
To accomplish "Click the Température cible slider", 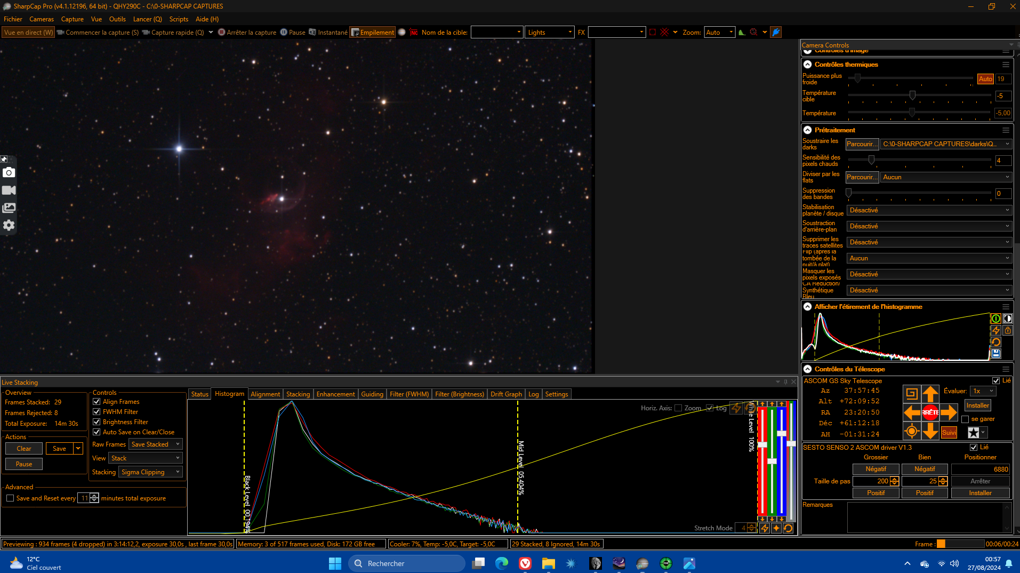I will (x=919, y=96).
